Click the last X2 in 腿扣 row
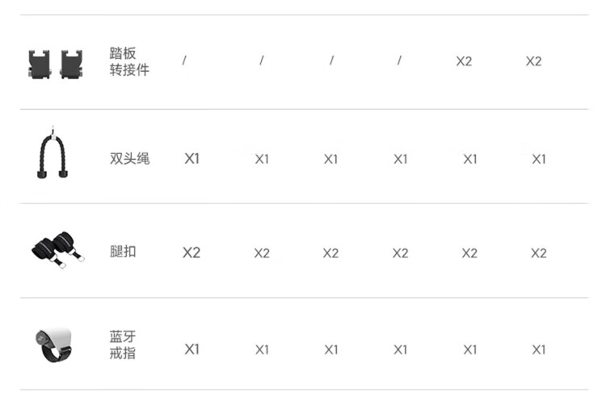Viewport: 606px width, 405px height. [x=539, y=253]
